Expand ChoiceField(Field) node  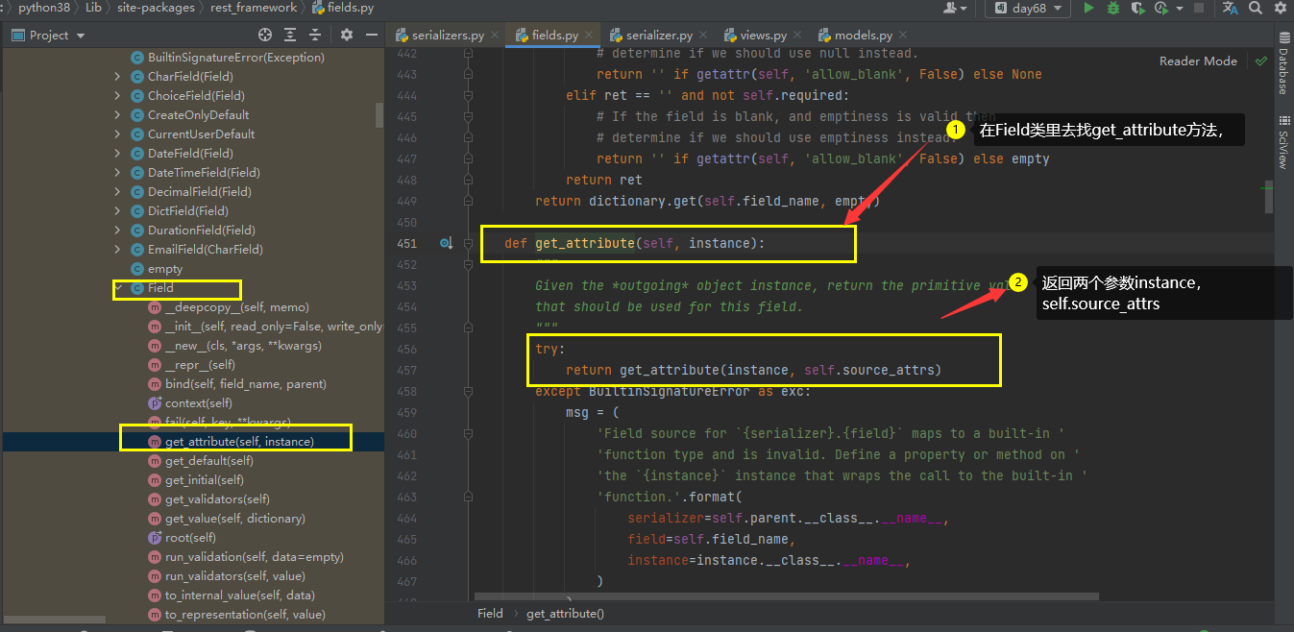point(117,96)
